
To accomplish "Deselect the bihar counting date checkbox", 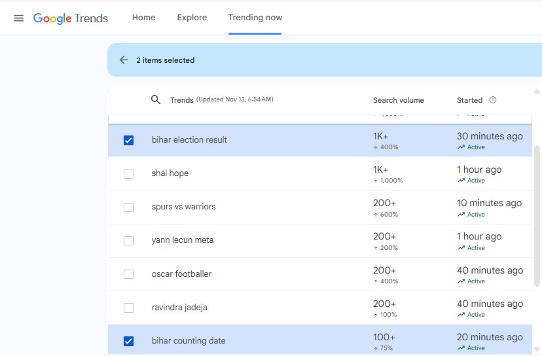I will [128, 341].
